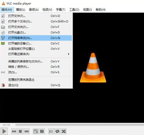Toggle the loop repeat icon
The image size is (144, 135).
click(x=58, y=131)
